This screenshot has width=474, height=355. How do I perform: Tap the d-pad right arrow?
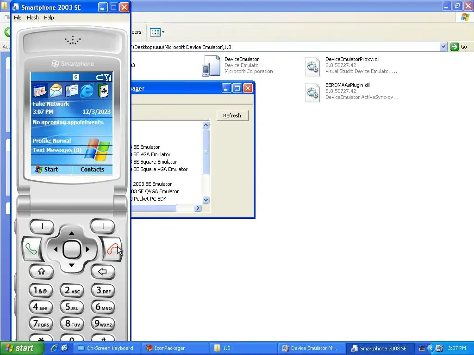click(x=87, y=249)
